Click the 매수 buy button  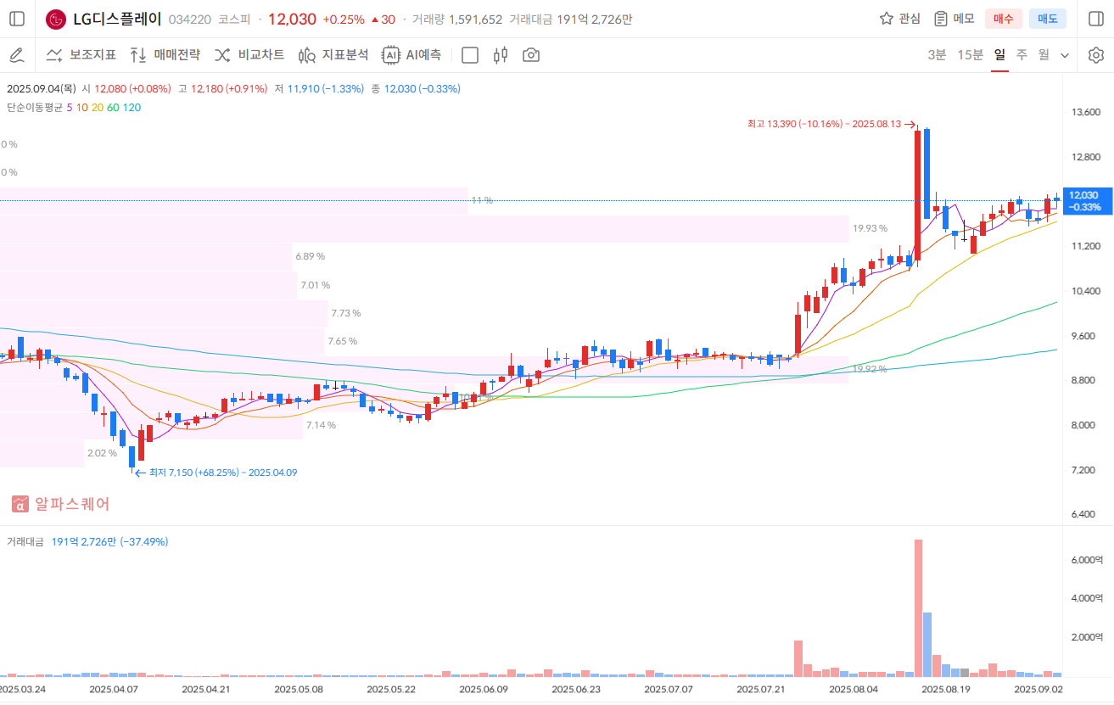coord(1004,19)
